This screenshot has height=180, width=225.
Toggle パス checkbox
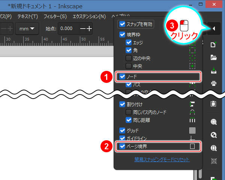pyautogui.click(x=129, y=84)
